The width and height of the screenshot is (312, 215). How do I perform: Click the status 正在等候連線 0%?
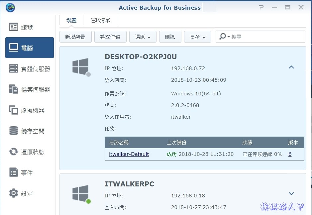pos(262,154)
